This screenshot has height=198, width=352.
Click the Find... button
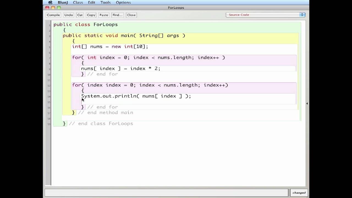click(117, 15)
